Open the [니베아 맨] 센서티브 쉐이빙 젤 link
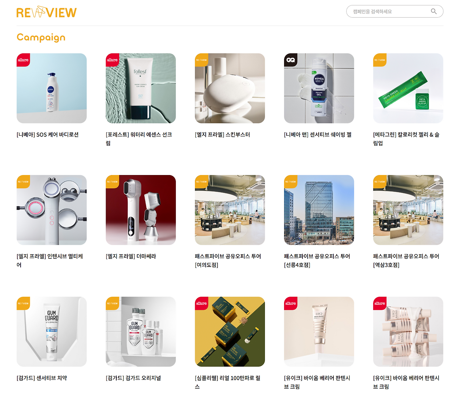Screen dimensions: 471x396 [x=318, y=135]
